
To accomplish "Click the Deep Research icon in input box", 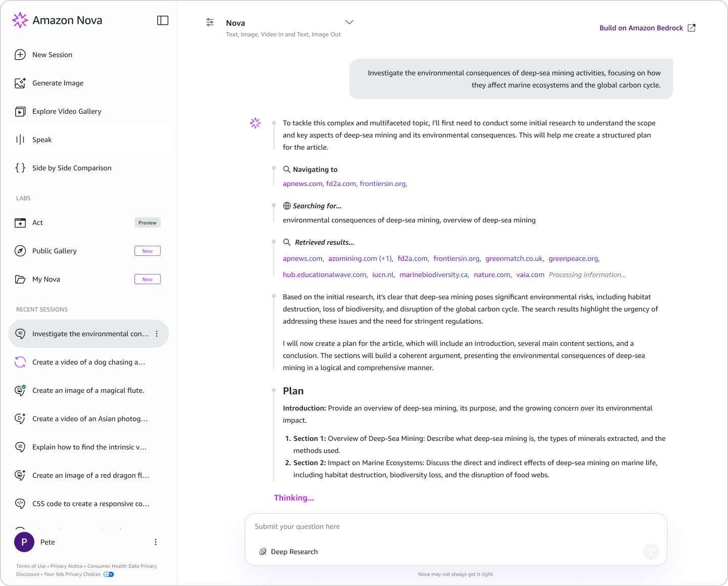I will pos(263,552).
